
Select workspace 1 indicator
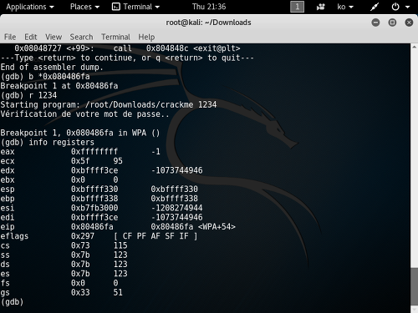click(x=297, y=7)
